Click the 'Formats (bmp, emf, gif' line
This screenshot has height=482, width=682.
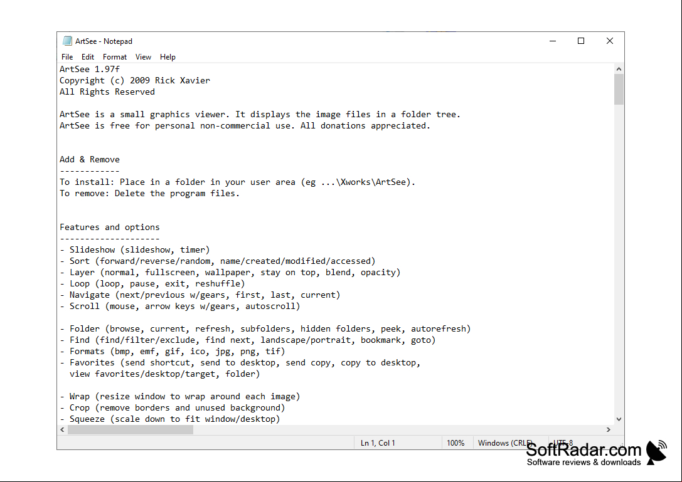pos(173,352)
